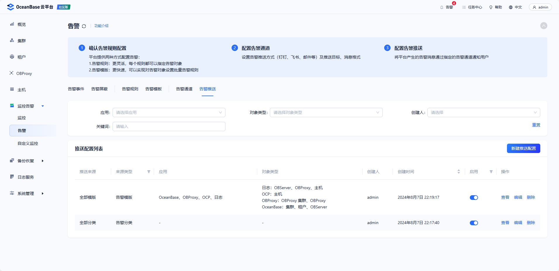Click 查看 for the 全部模版 row

click(x=505, y=197)
